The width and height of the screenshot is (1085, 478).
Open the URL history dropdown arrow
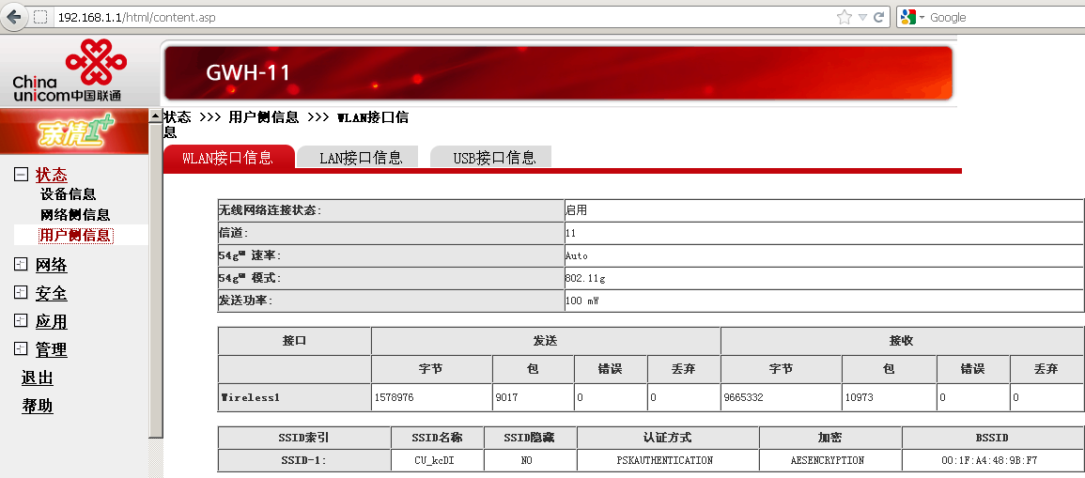click(x=862, y=17)
